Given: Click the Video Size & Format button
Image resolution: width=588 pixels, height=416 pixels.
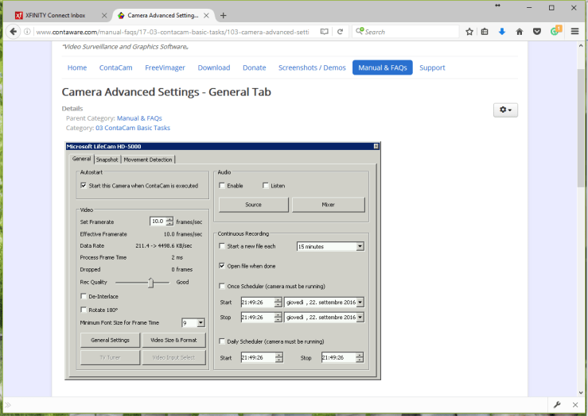Looking at the screenshot, I should click(173, 340).
